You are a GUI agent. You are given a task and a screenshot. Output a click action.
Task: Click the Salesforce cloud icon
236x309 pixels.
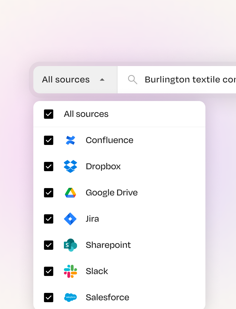pos(70,297)
